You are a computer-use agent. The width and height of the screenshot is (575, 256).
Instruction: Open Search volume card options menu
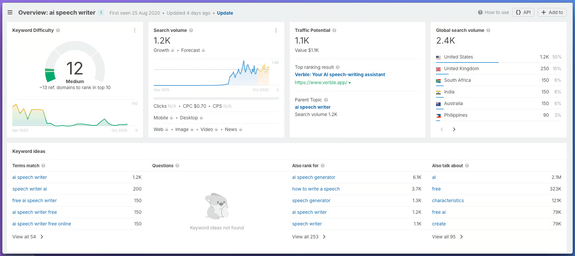click(276, 30)
